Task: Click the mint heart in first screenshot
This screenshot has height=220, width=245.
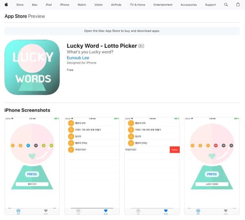Action: click(x=32, y=156)
